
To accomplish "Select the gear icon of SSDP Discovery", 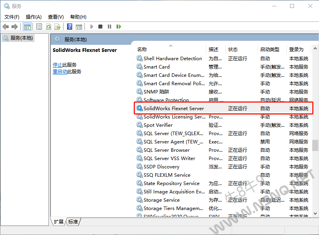I will [x=139, y=167].
